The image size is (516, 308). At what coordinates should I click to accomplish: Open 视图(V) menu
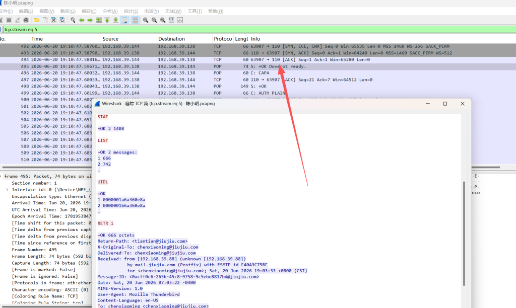47,11
